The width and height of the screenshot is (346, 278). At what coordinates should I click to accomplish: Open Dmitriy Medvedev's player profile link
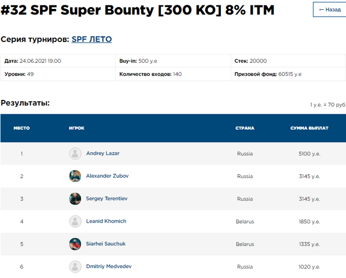[x=109, y=267]
